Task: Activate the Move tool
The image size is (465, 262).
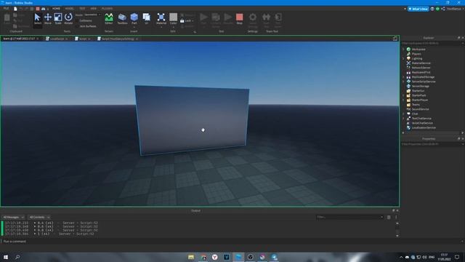Action: [48, 19]
